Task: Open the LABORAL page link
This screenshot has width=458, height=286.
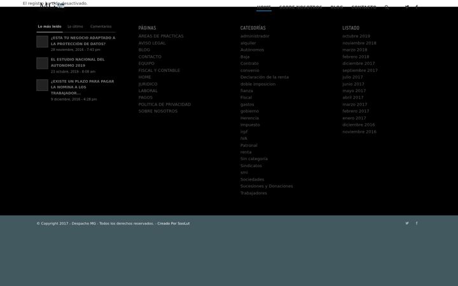Action: pyautogui.click(x=148, y=91)
